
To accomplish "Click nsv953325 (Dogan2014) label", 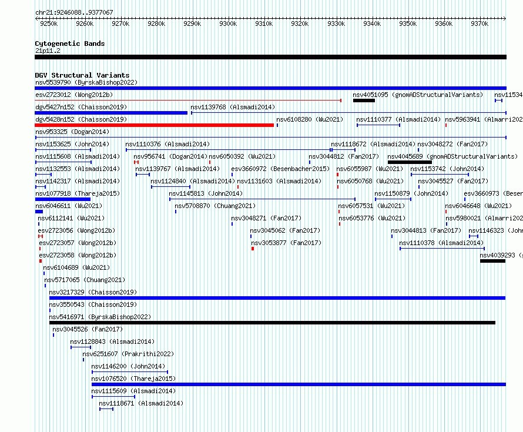I will (x=72, y=132).
